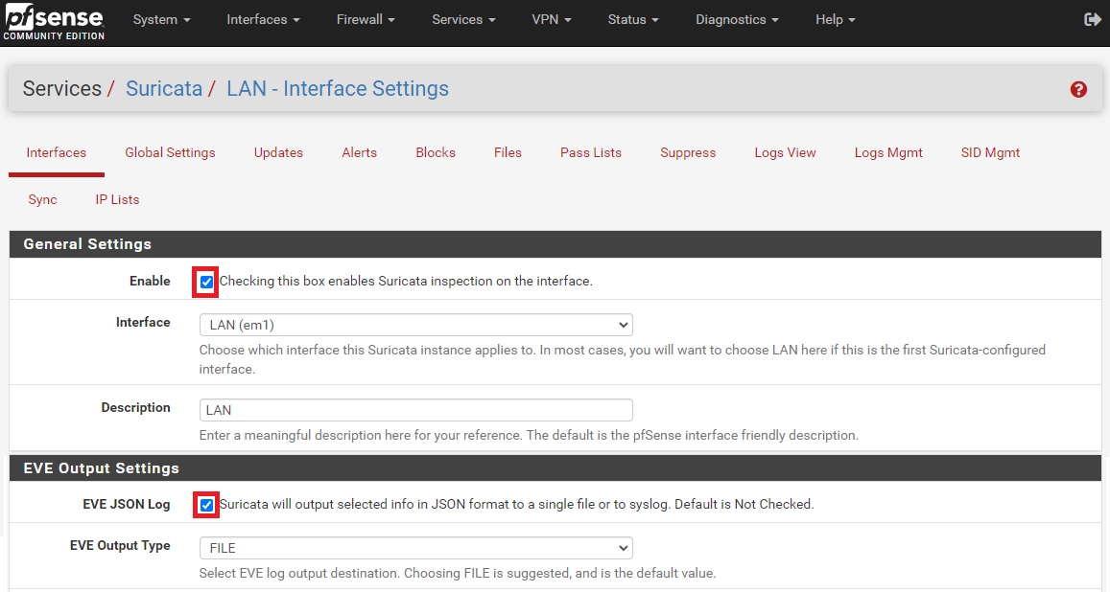This screenshot has height=592, width=1110.
Task: Open the Status menu
Action: (x=633, y=20)
